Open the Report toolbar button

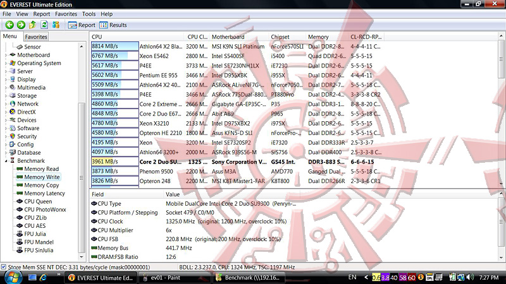pyautogui.click(x=82, y=25)
